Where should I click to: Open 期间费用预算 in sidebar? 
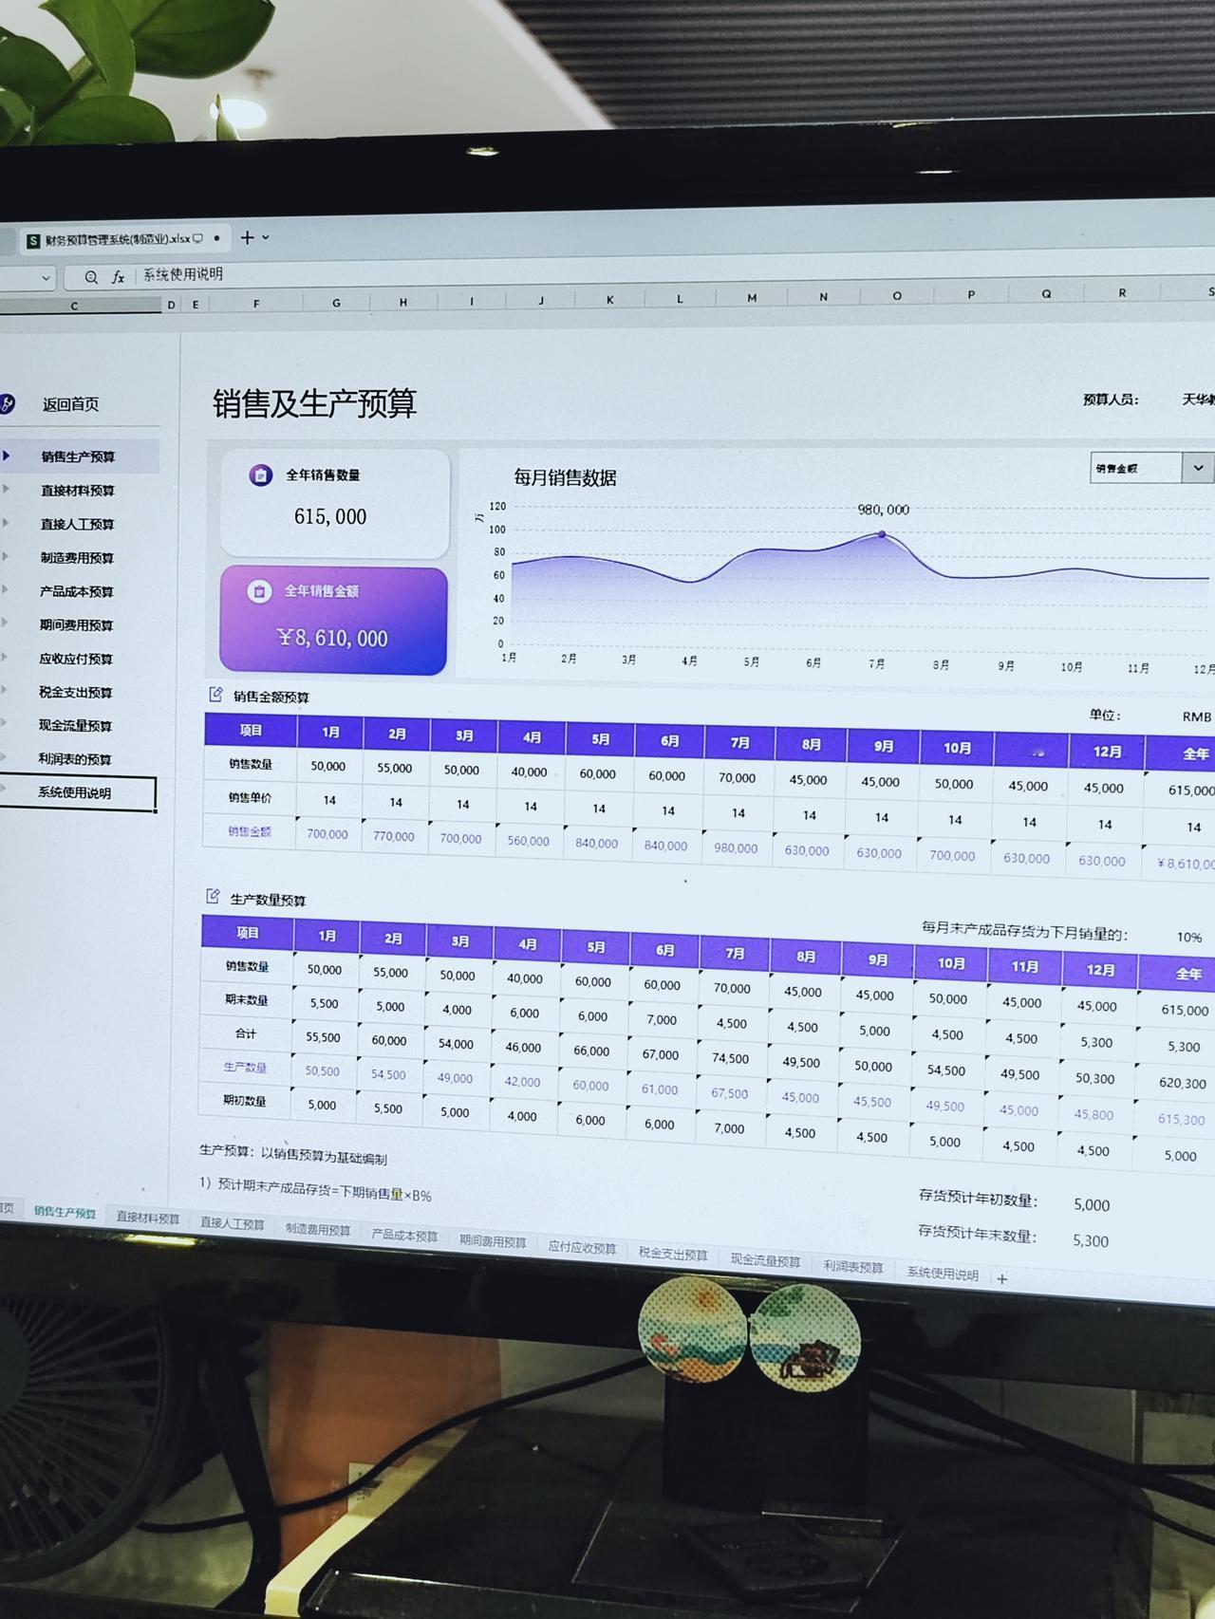click(x=76, y=625)
